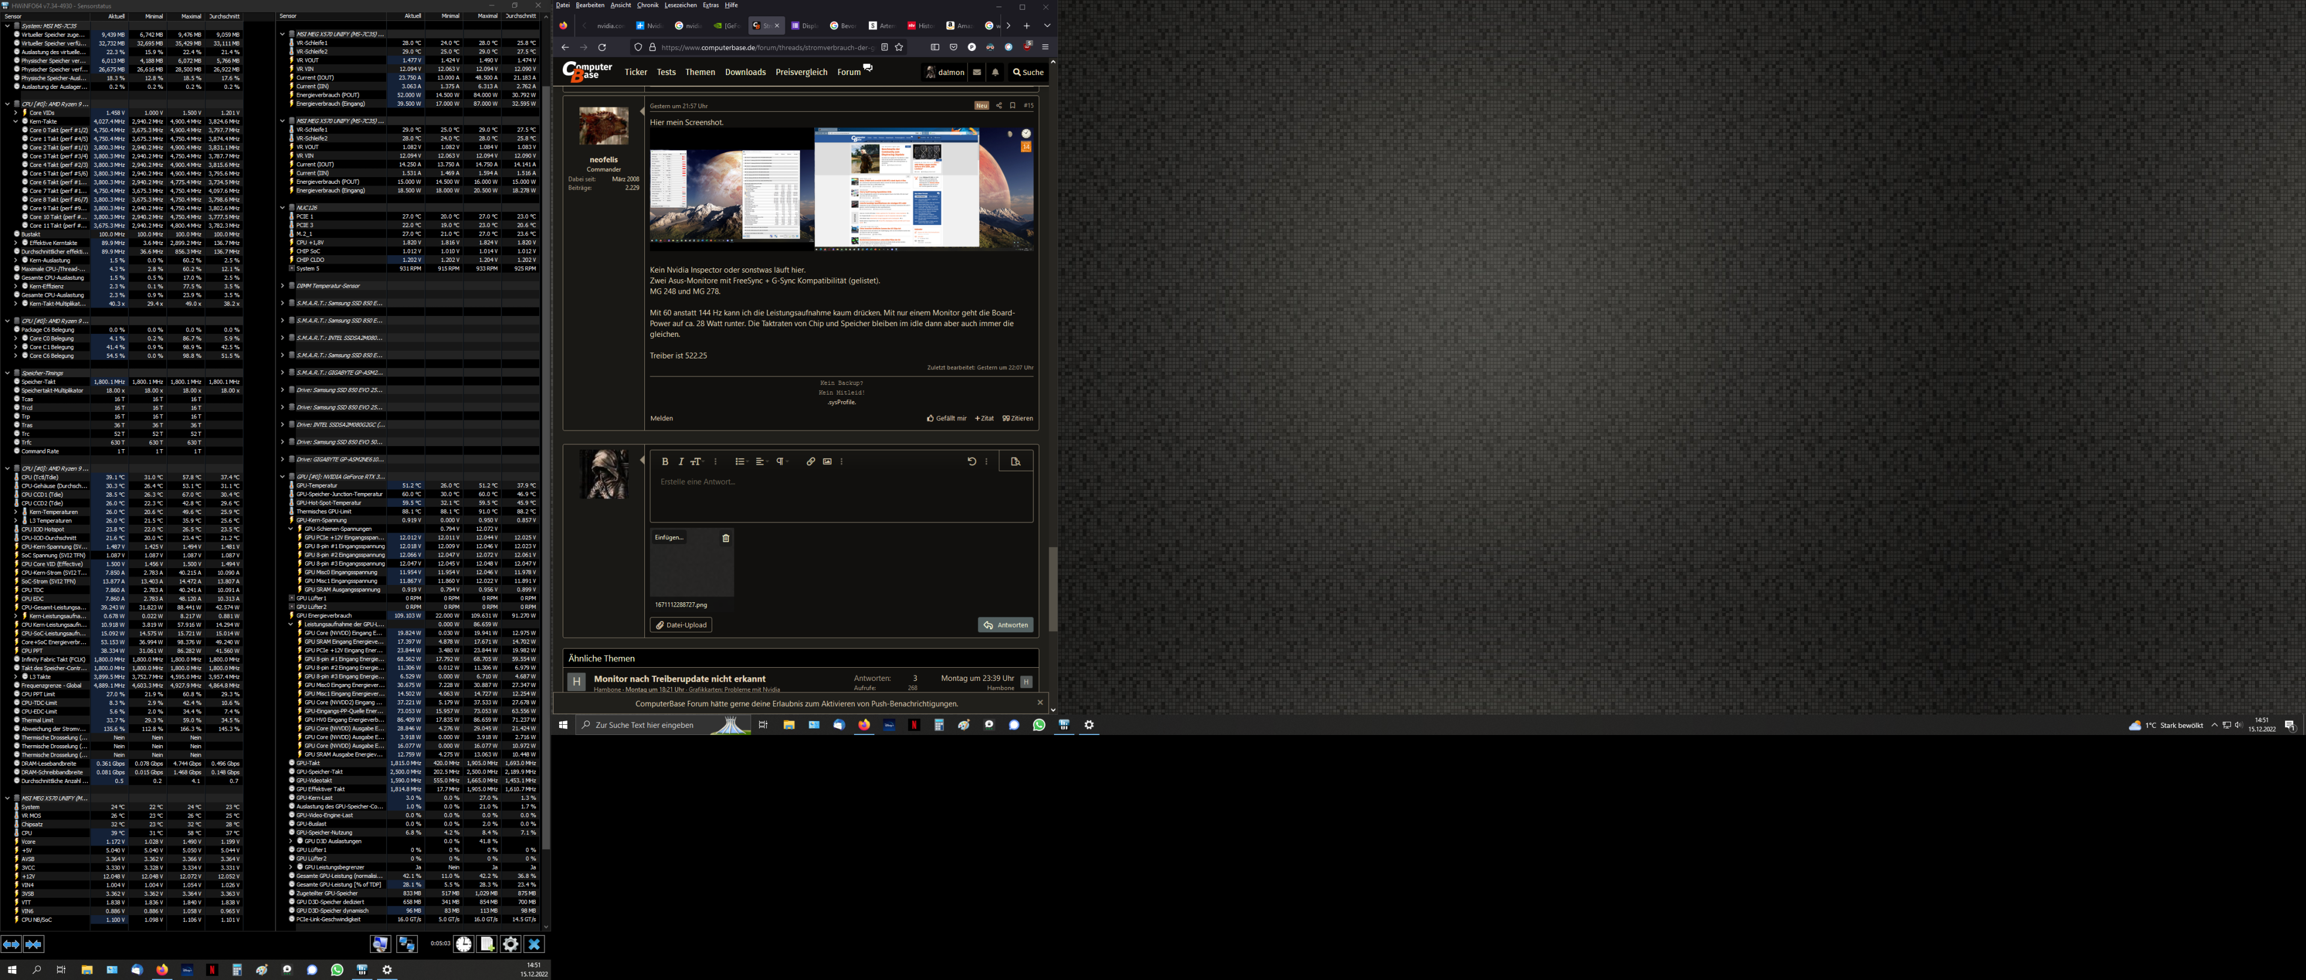2306x980 pixels.
Task: Toggle the Gefällt mir like on neofelis post
Action: 946,418
